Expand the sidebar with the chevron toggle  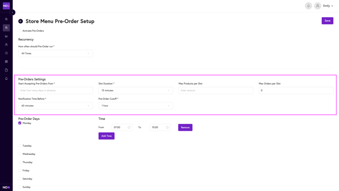(12, 12)
